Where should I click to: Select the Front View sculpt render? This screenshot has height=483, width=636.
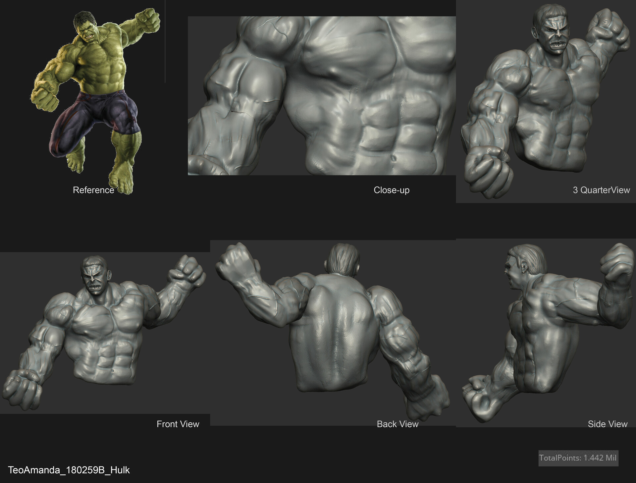coord(99,331)
